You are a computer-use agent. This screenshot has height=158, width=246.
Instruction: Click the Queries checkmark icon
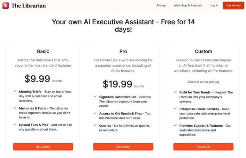[x=95, y=126]
